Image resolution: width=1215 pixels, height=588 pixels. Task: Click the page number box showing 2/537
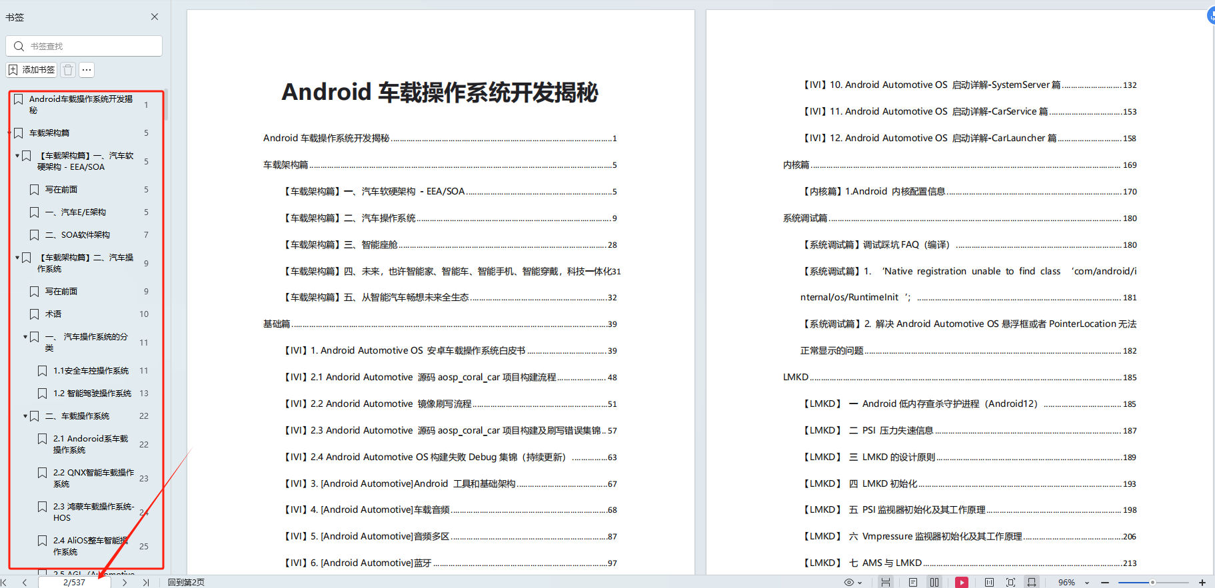point(75,582)
